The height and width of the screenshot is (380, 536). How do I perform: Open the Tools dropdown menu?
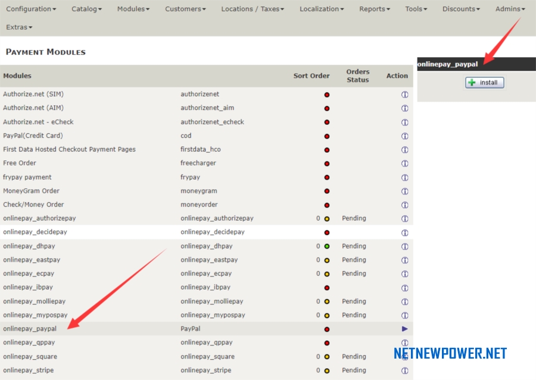416,9
